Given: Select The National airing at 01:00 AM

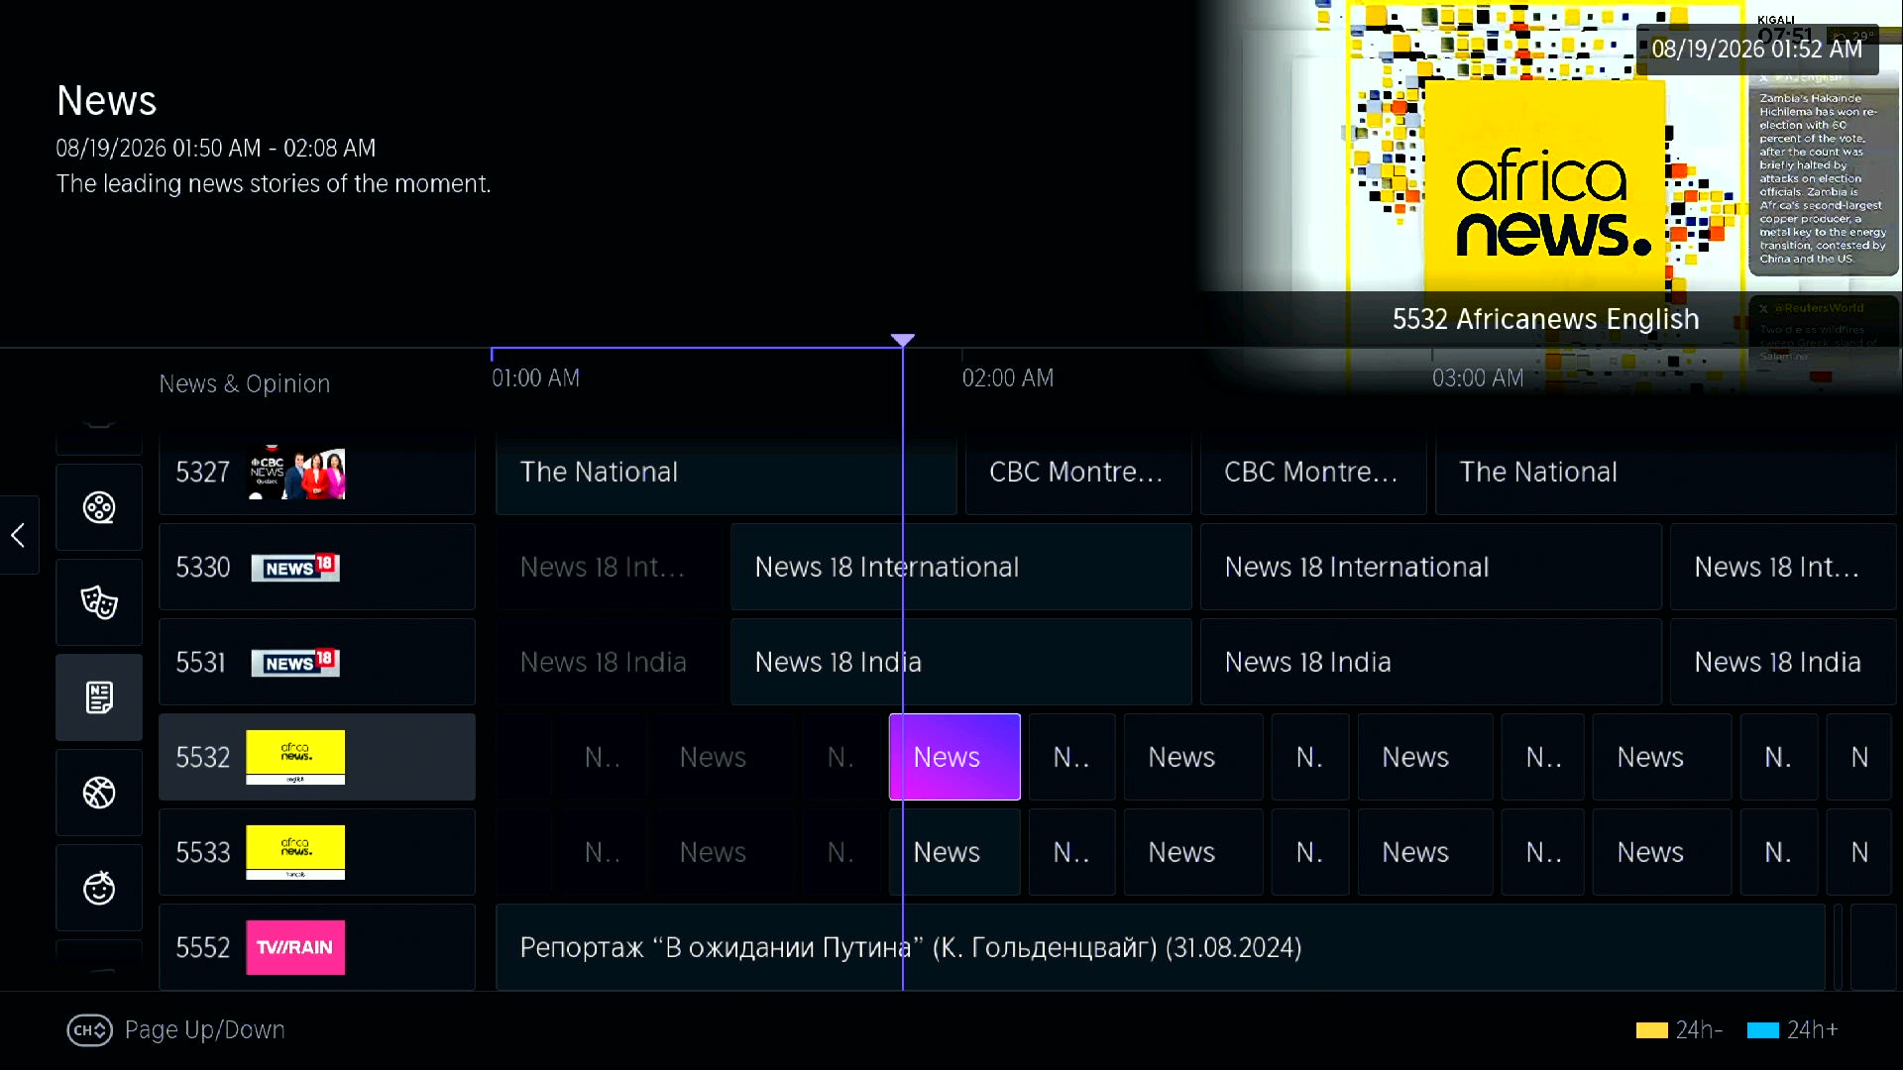Looking at the screenshot, I should pyautogui.click(x=726, y=472).
